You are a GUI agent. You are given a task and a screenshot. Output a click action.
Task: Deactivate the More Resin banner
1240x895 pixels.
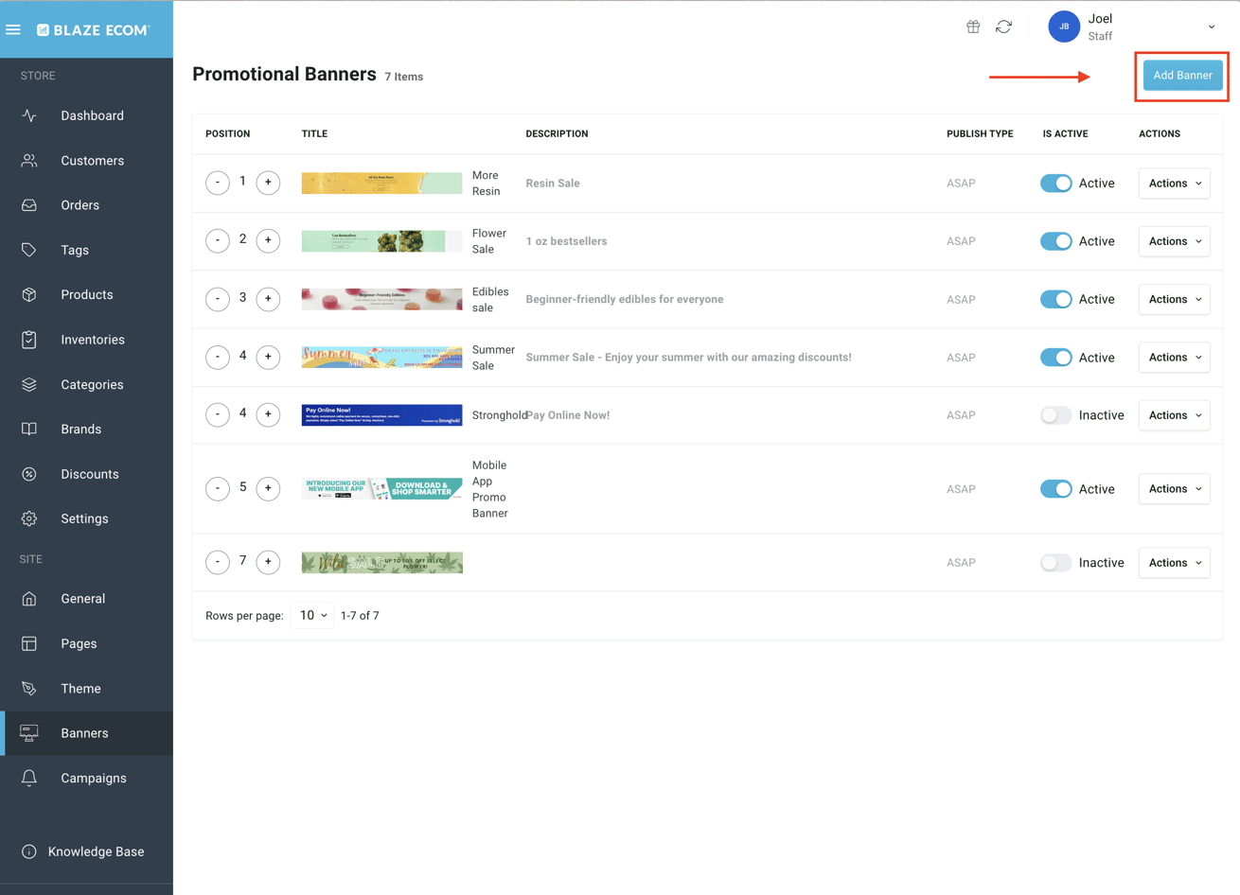(1055, 183)
